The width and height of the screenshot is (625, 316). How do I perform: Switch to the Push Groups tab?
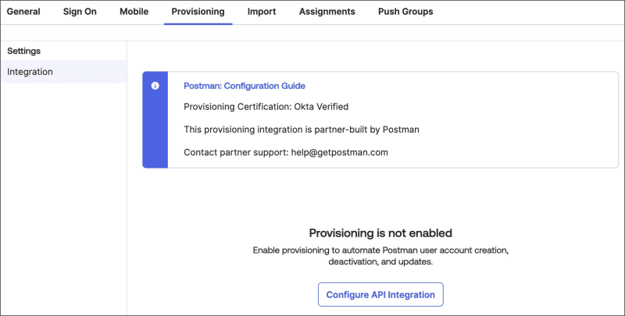405,12
